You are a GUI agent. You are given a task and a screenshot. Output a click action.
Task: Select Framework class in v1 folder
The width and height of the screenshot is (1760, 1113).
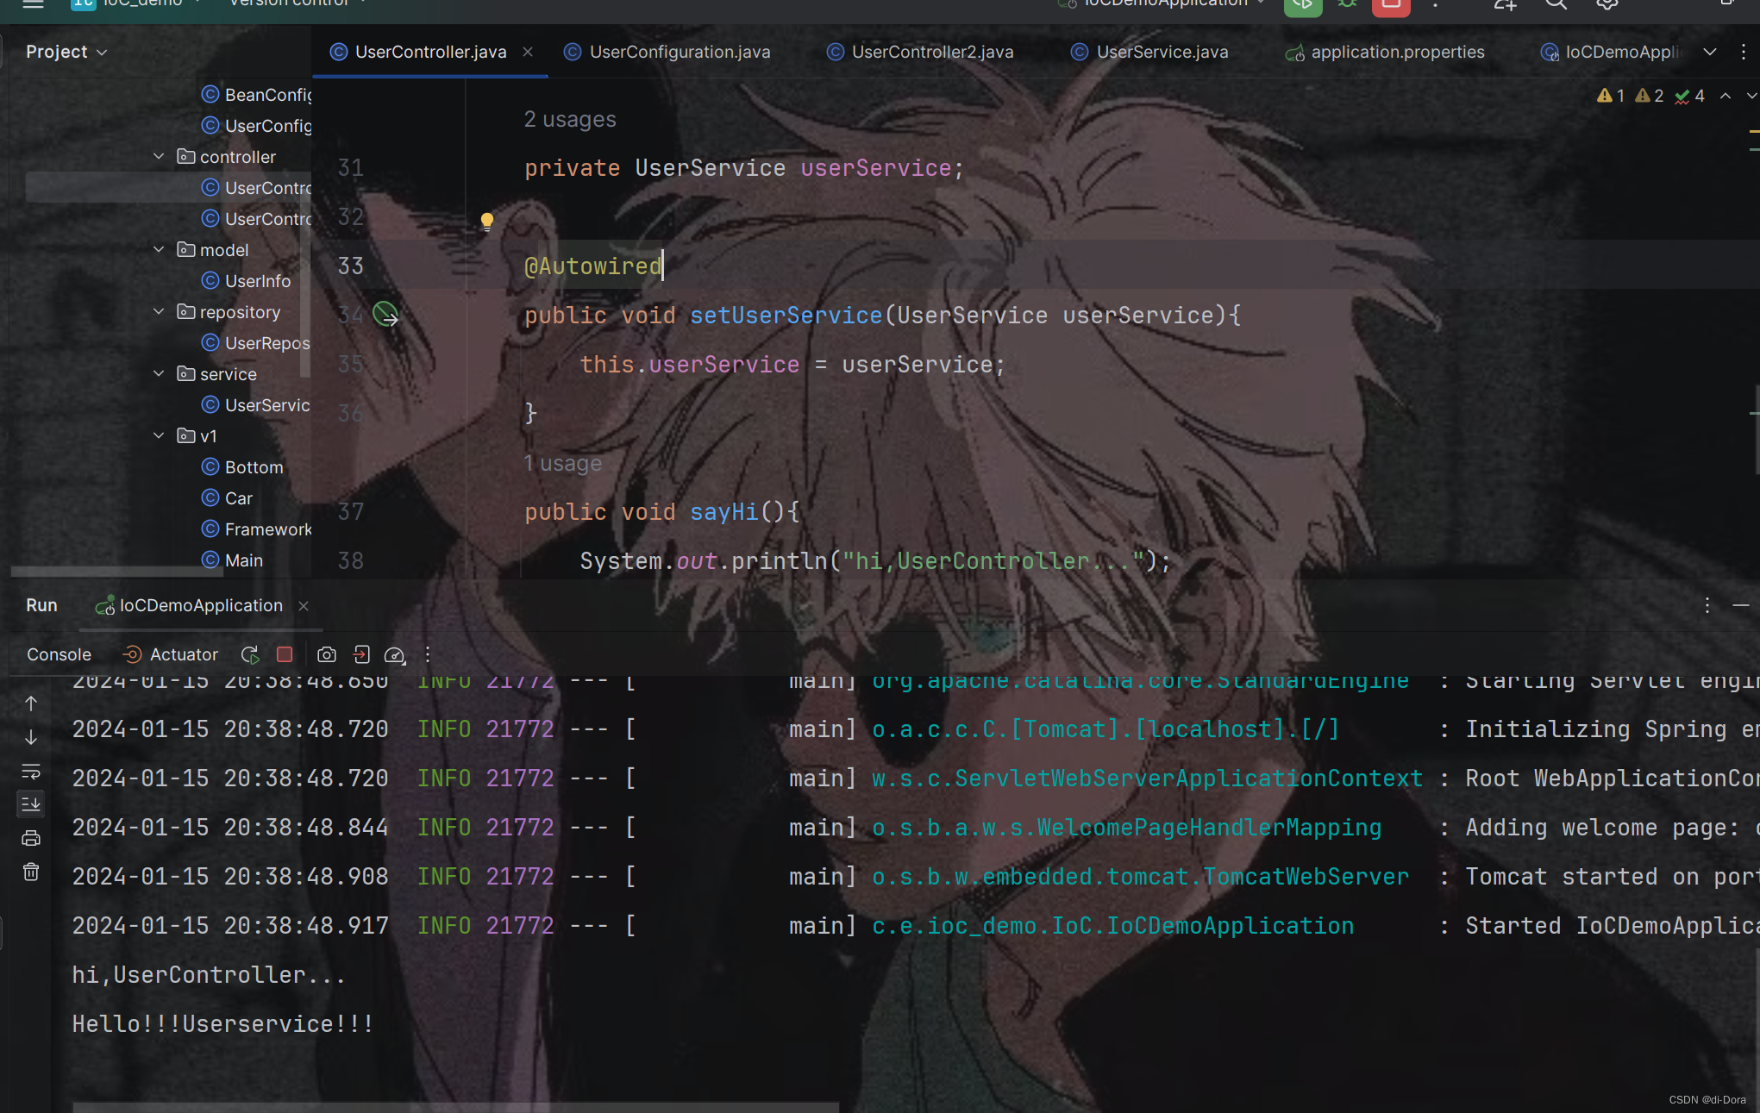257,528
